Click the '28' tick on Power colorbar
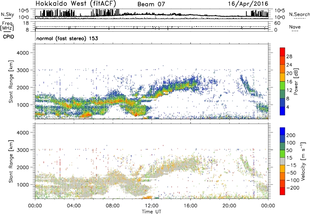 [289, 56]
